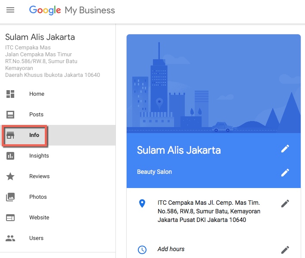305x258 pixels.
Task: Click the Photos gallery icon
Action: [10, 197]
